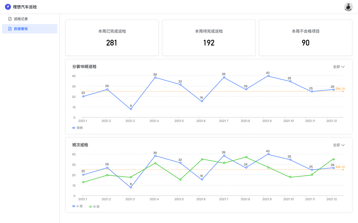Image resolution: width=358 pixels, height=223 pixels.
Task: Select the 2021.3 data point labeled 8 in first chart
Action: pyautogui.click(x=131, y=109)
